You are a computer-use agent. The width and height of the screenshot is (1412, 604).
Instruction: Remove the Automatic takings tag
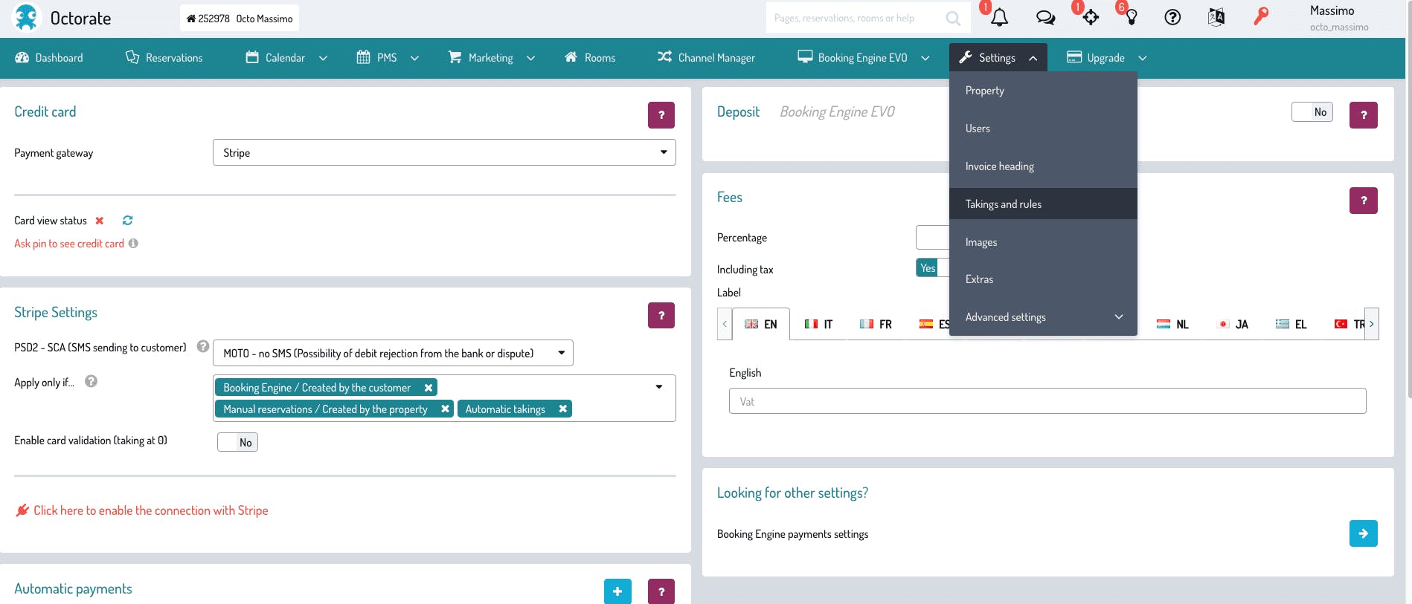(x=563, y=409)
